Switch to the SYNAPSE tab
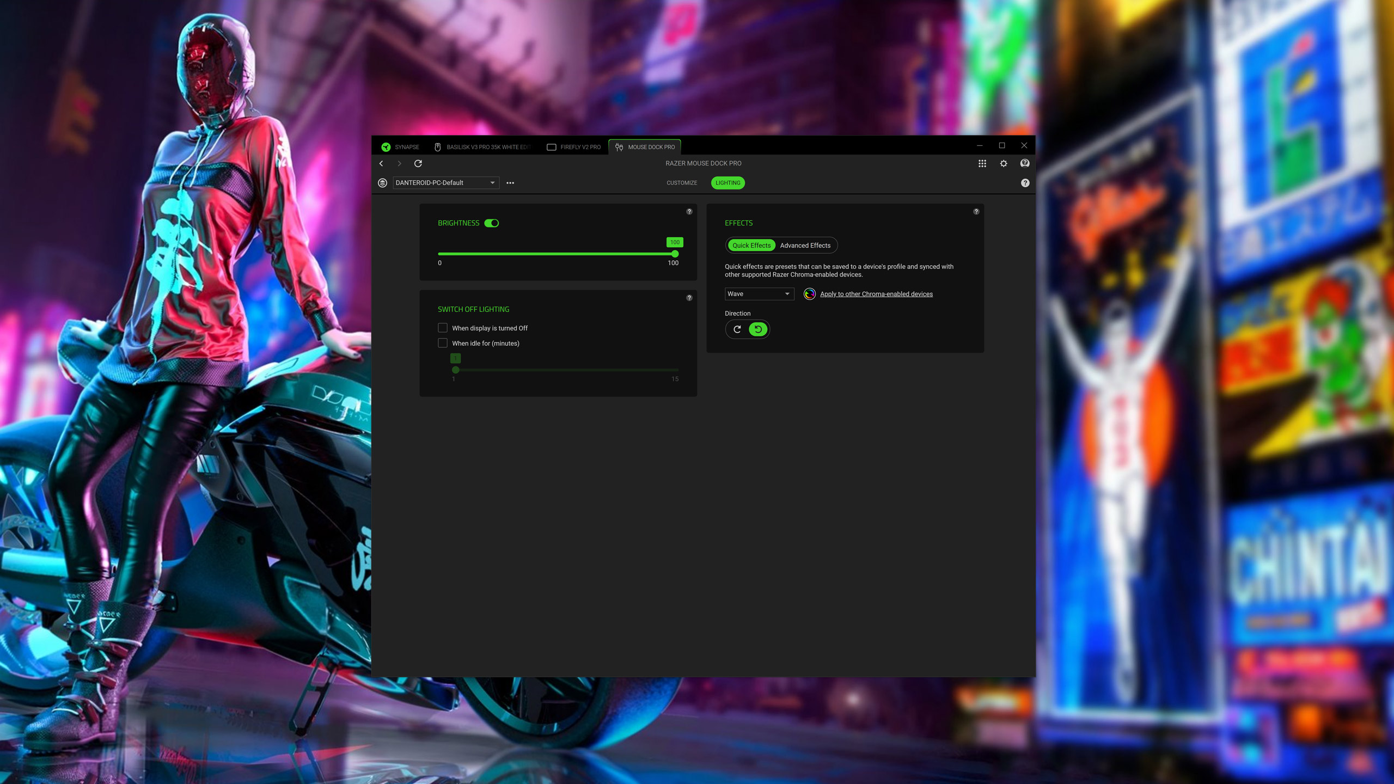1394x784 pixels. [x=400, y=147]
